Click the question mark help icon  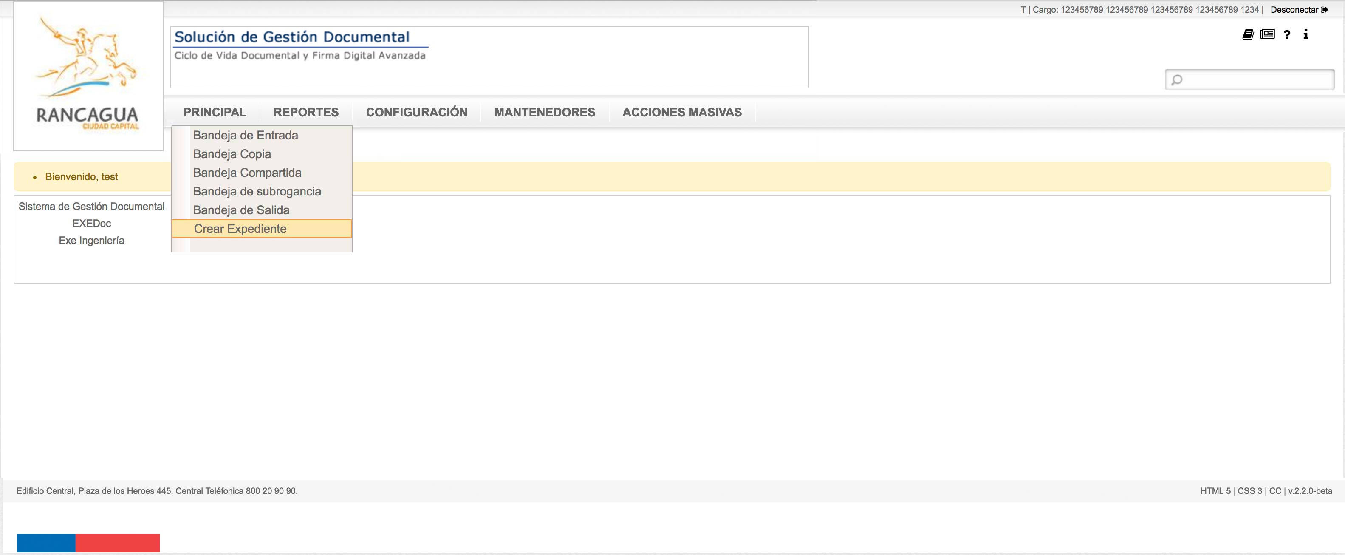1287,34
